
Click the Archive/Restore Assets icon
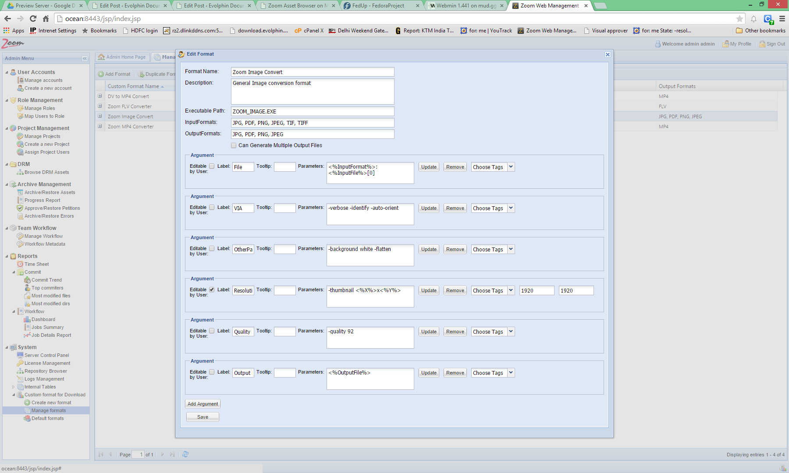click(x=20, y=192)
